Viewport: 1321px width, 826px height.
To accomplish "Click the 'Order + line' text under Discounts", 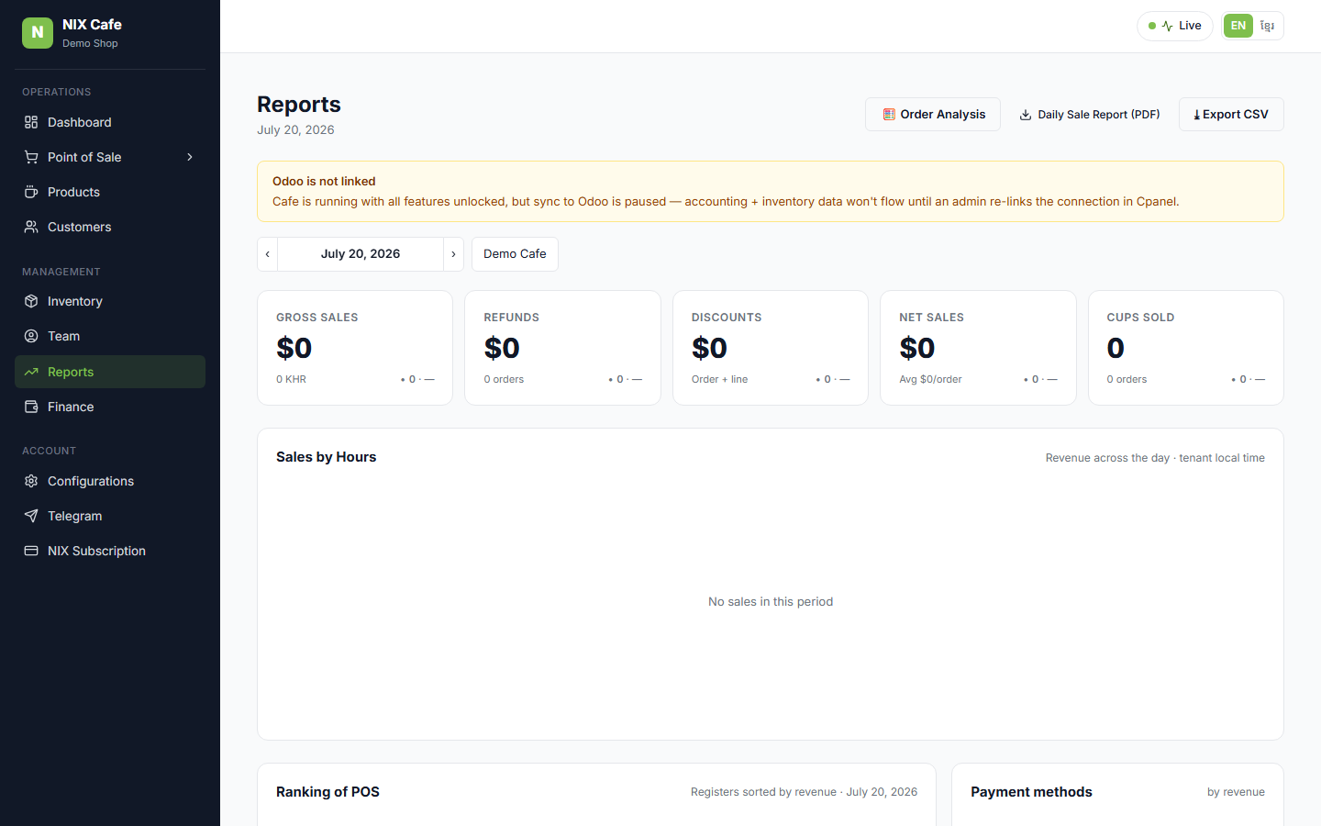I will [719, 379].
